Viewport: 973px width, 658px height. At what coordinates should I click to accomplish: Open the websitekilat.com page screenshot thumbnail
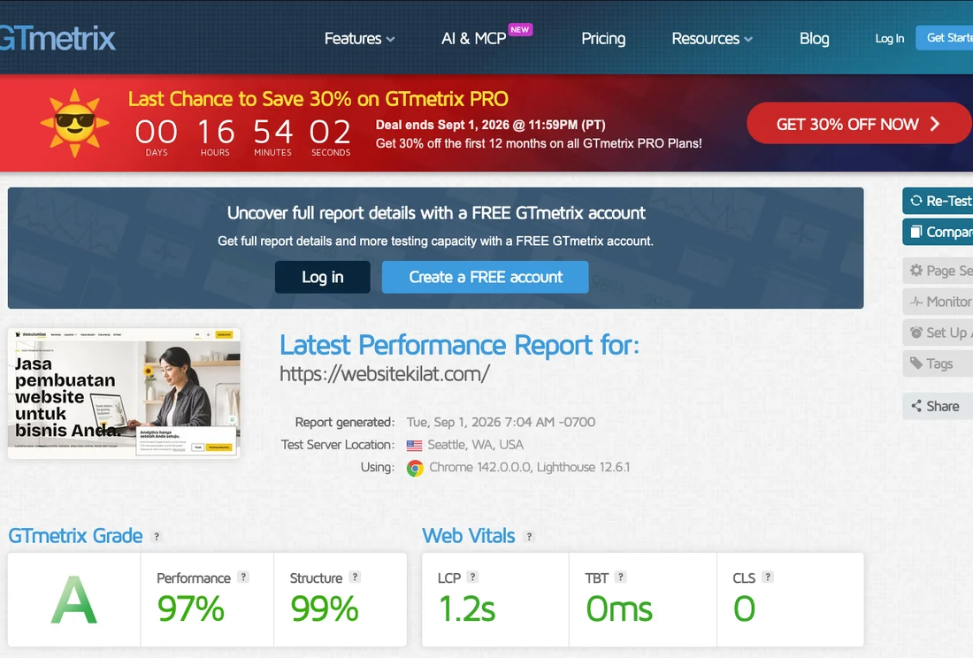[124, 394]
